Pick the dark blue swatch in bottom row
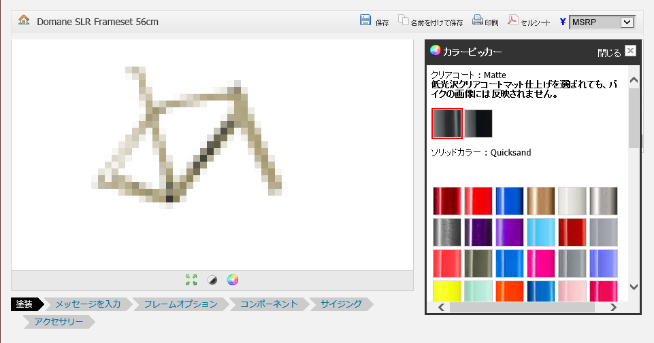This screenshot has width=654, height=343. coord(541,291)
